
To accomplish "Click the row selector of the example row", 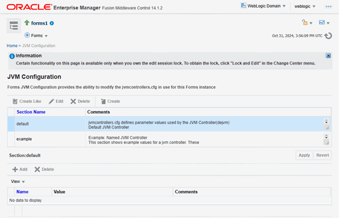I will (x=11, y=139).
